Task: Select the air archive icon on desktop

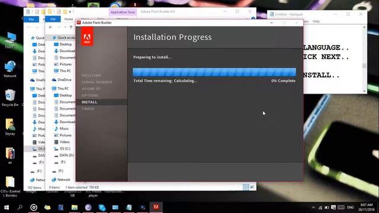Action: 10,156
